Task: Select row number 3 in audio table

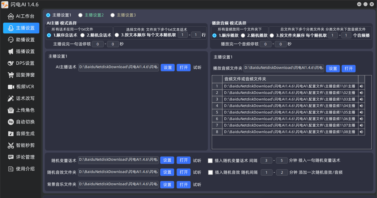Action: coord(217,99)
